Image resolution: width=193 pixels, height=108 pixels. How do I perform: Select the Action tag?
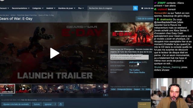113,89
